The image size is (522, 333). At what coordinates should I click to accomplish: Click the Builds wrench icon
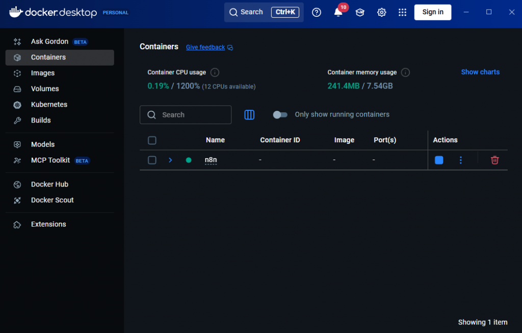pyautogui.click(x=17, y=120)
